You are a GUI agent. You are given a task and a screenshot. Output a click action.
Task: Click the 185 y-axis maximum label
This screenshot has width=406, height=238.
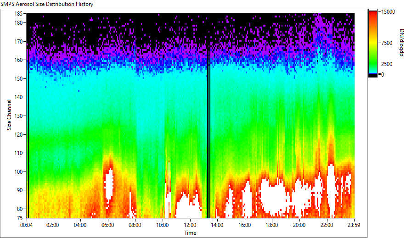(18, 13)
